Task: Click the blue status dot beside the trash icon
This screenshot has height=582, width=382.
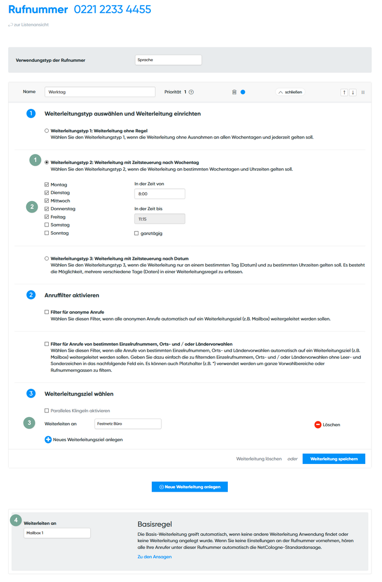Action: tap(244, 92)
